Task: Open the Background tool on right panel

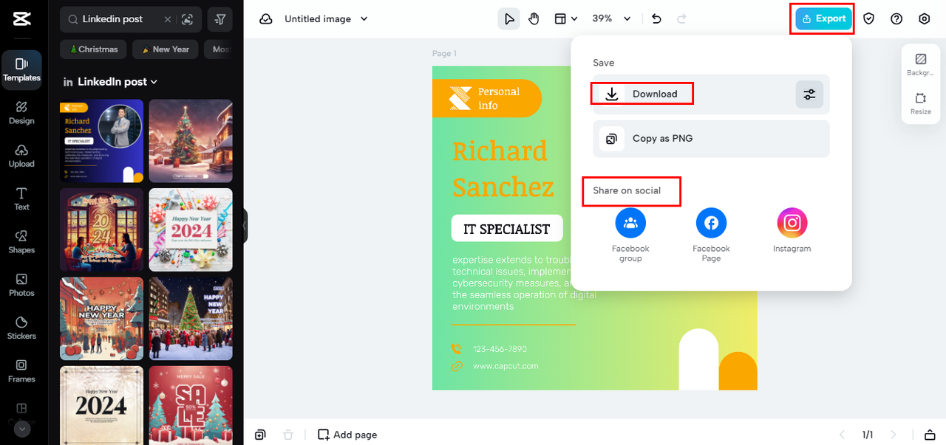Action: click(920, 65)
